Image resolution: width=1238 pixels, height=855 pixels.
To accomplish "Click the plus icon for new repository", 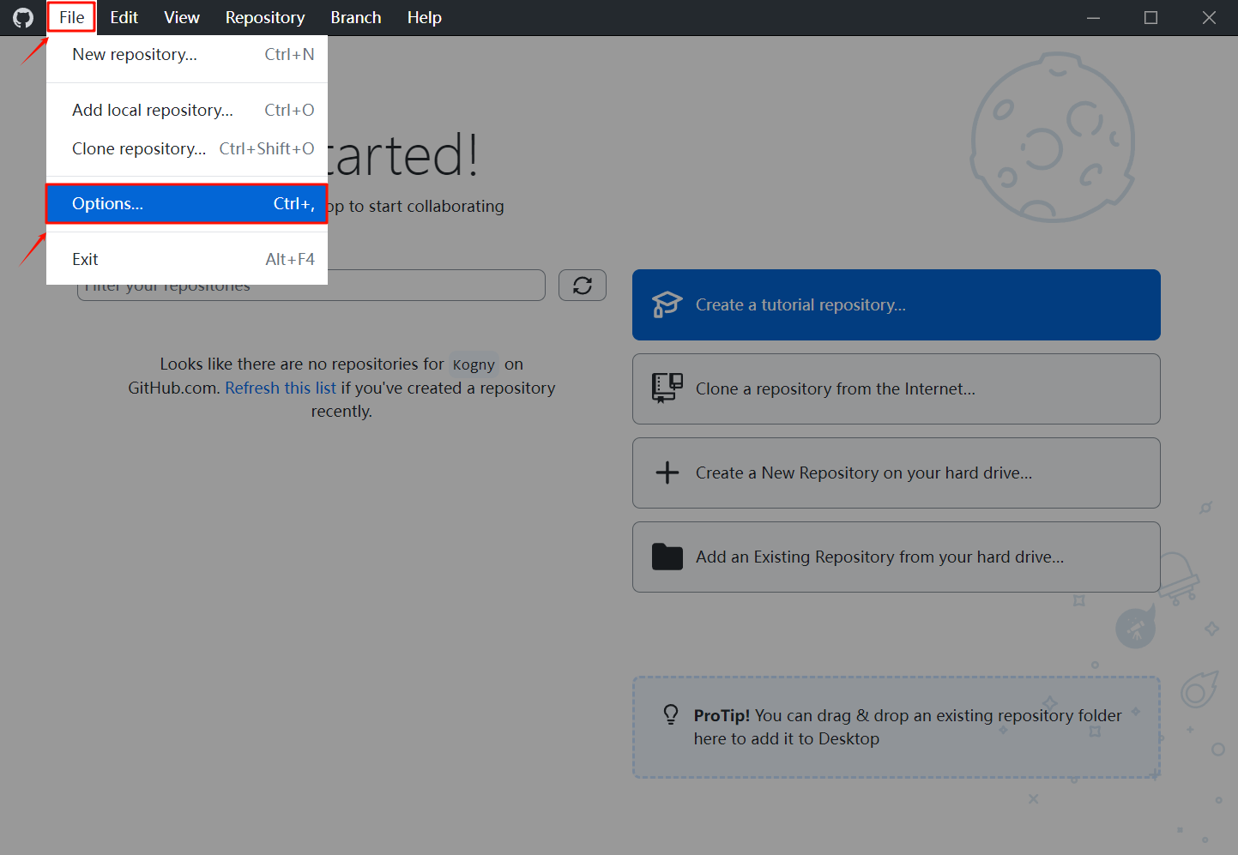I will click(667, 473).
